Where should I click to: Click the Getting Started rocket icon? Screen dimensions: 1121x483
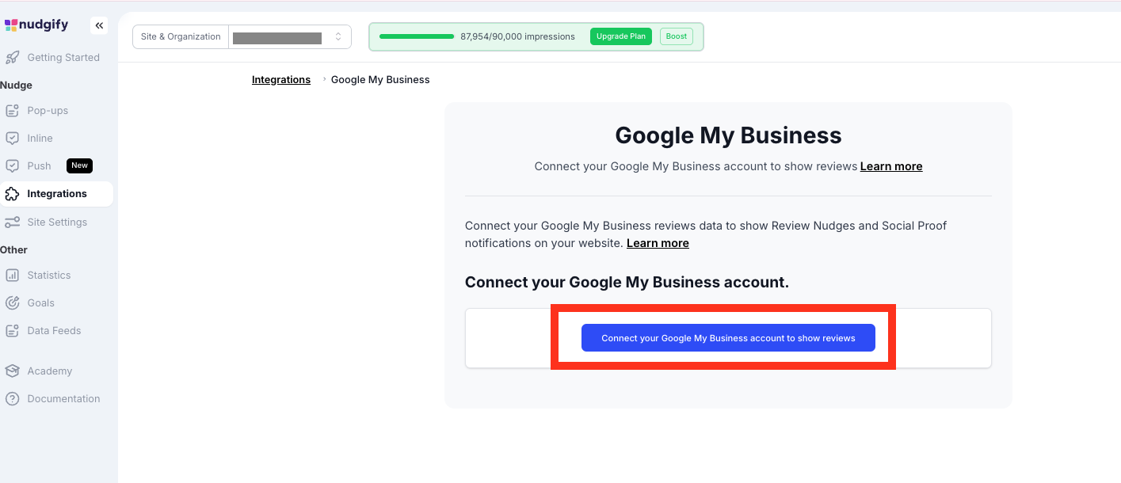pos(12,58)
